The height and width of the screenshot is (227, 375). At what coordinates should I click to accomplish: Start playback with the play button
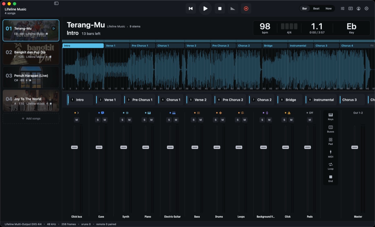click(205, 9)
